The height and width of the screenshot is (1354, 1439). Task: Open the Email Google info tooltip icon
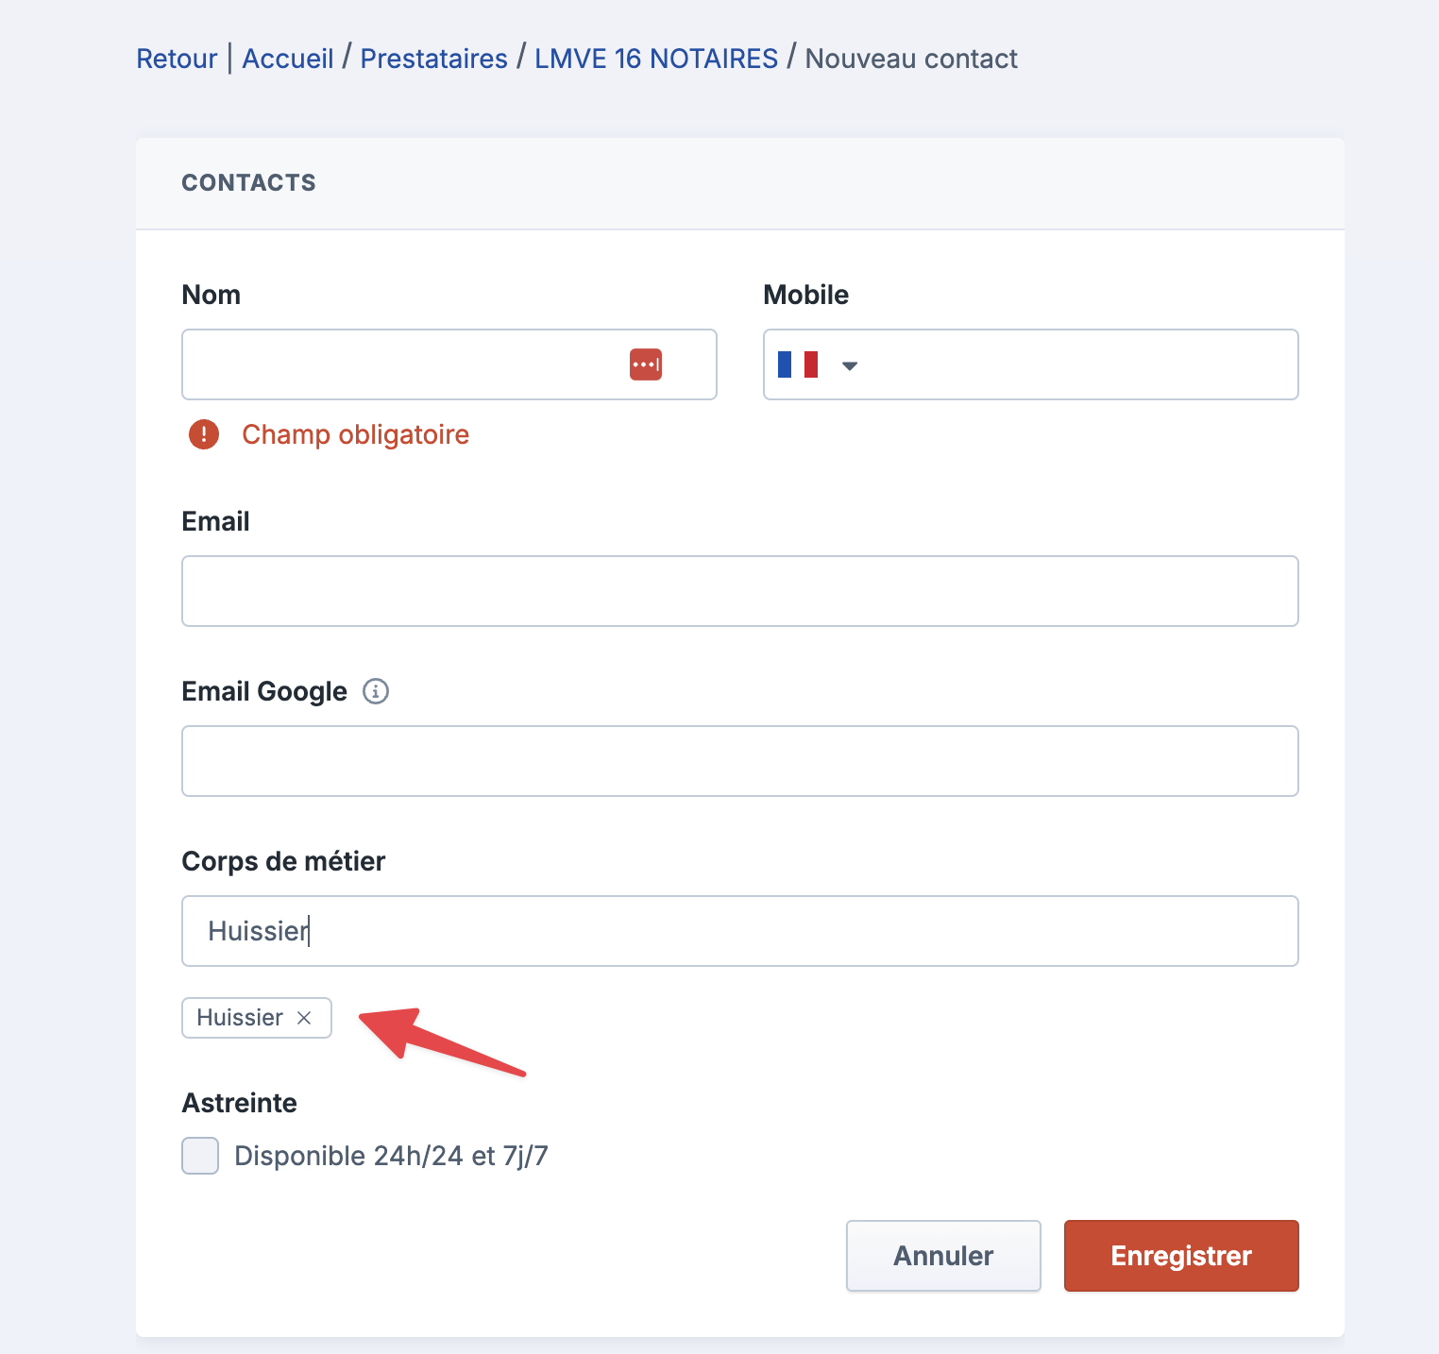[x=376, y=691]
